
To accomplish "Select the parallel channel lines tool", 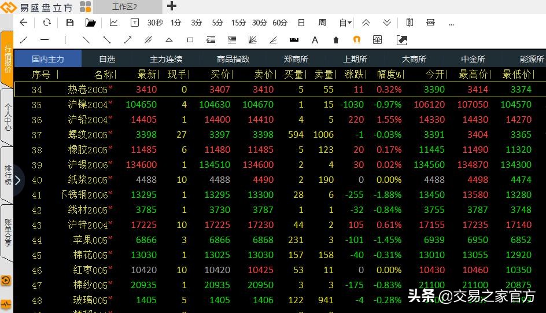I will click(148, 40).
